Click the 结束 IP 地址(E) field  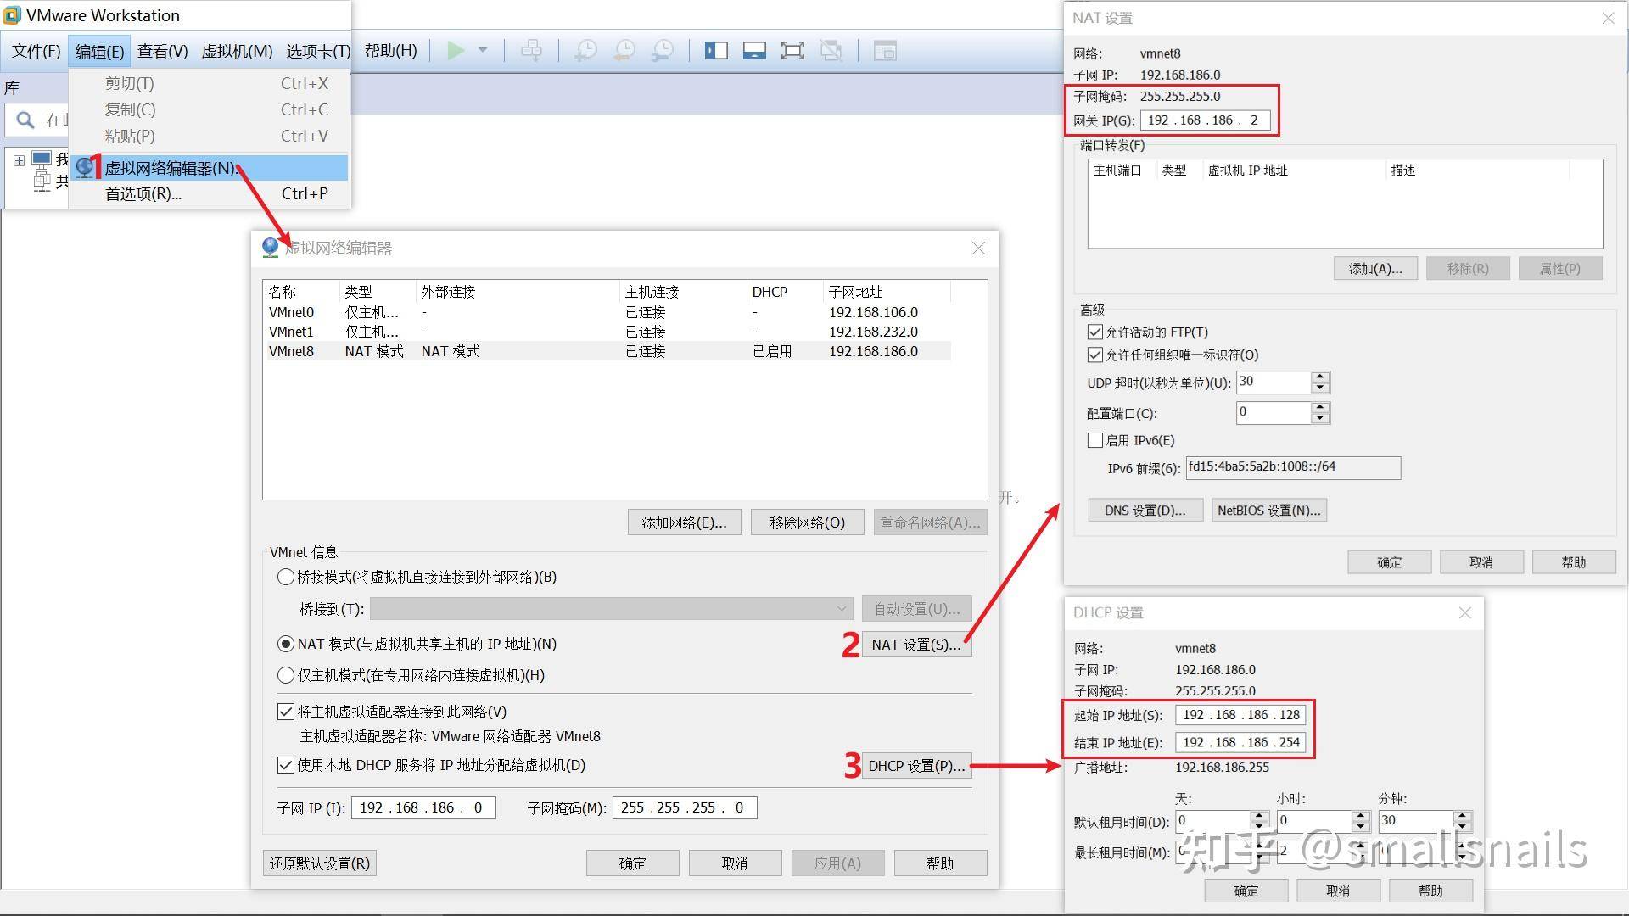[x=1240, y=742]
